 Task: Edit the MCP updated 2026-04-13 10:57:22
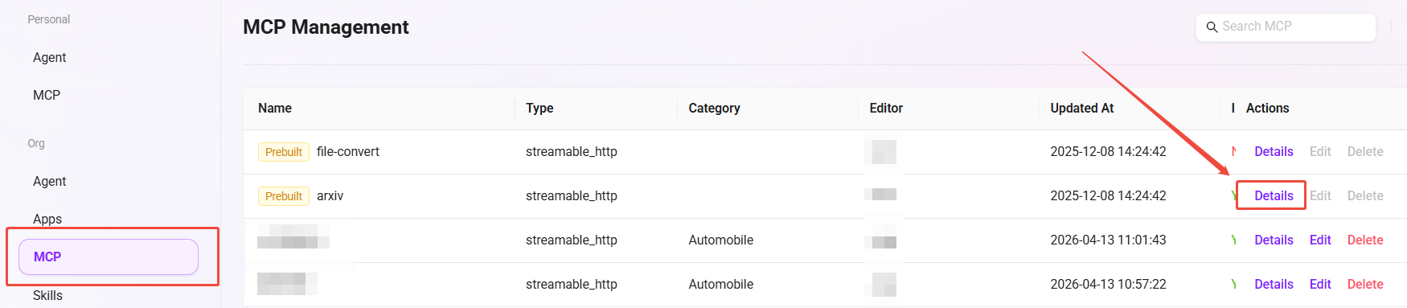click(x=1320, y=284)
